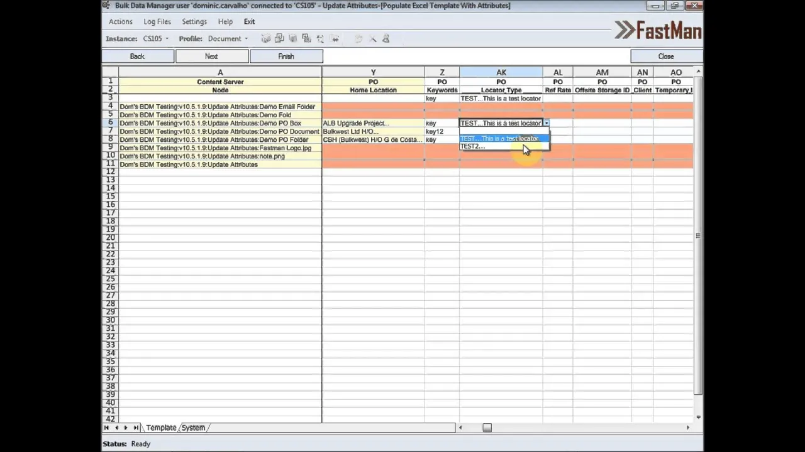805x452 pixels.
Task: Click the Next button
Action: pos(211,56)
